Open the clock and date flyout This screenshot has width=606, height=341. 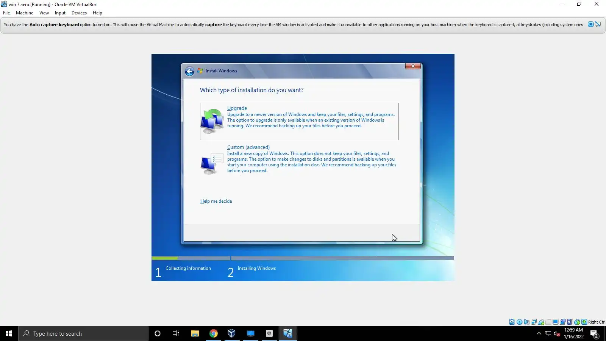[574, 333]
